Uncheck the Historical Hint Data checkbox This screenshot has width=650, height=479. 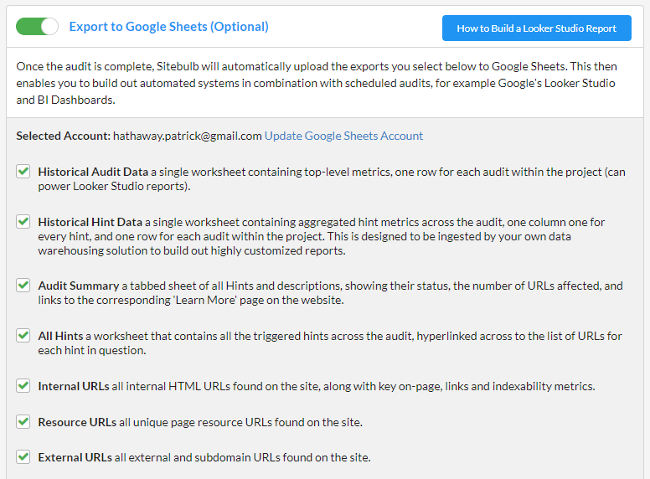[23, 222]
